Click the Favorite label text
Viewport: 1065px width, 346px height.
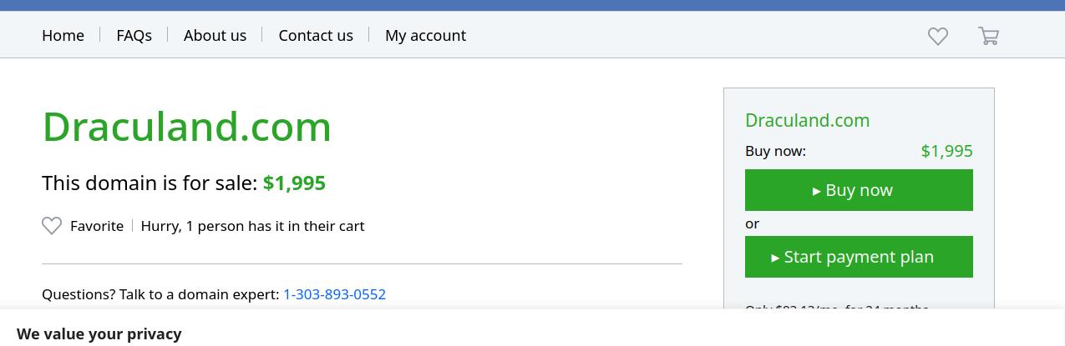[x=97, y=226]
